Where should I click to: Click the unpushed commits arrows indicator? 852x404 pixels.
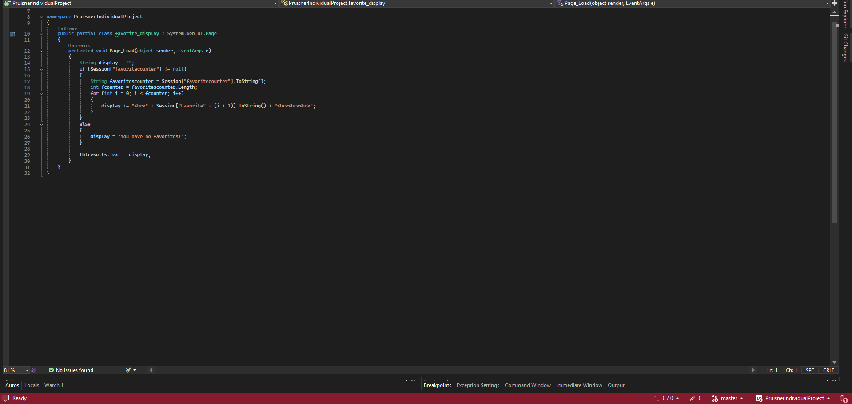[x=666, y=398]
